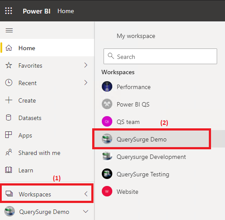Viewport: 225px width, 220px height.
Task: Click the QuerySurge Testing workspace avatar
Action: tap(107, 174)
